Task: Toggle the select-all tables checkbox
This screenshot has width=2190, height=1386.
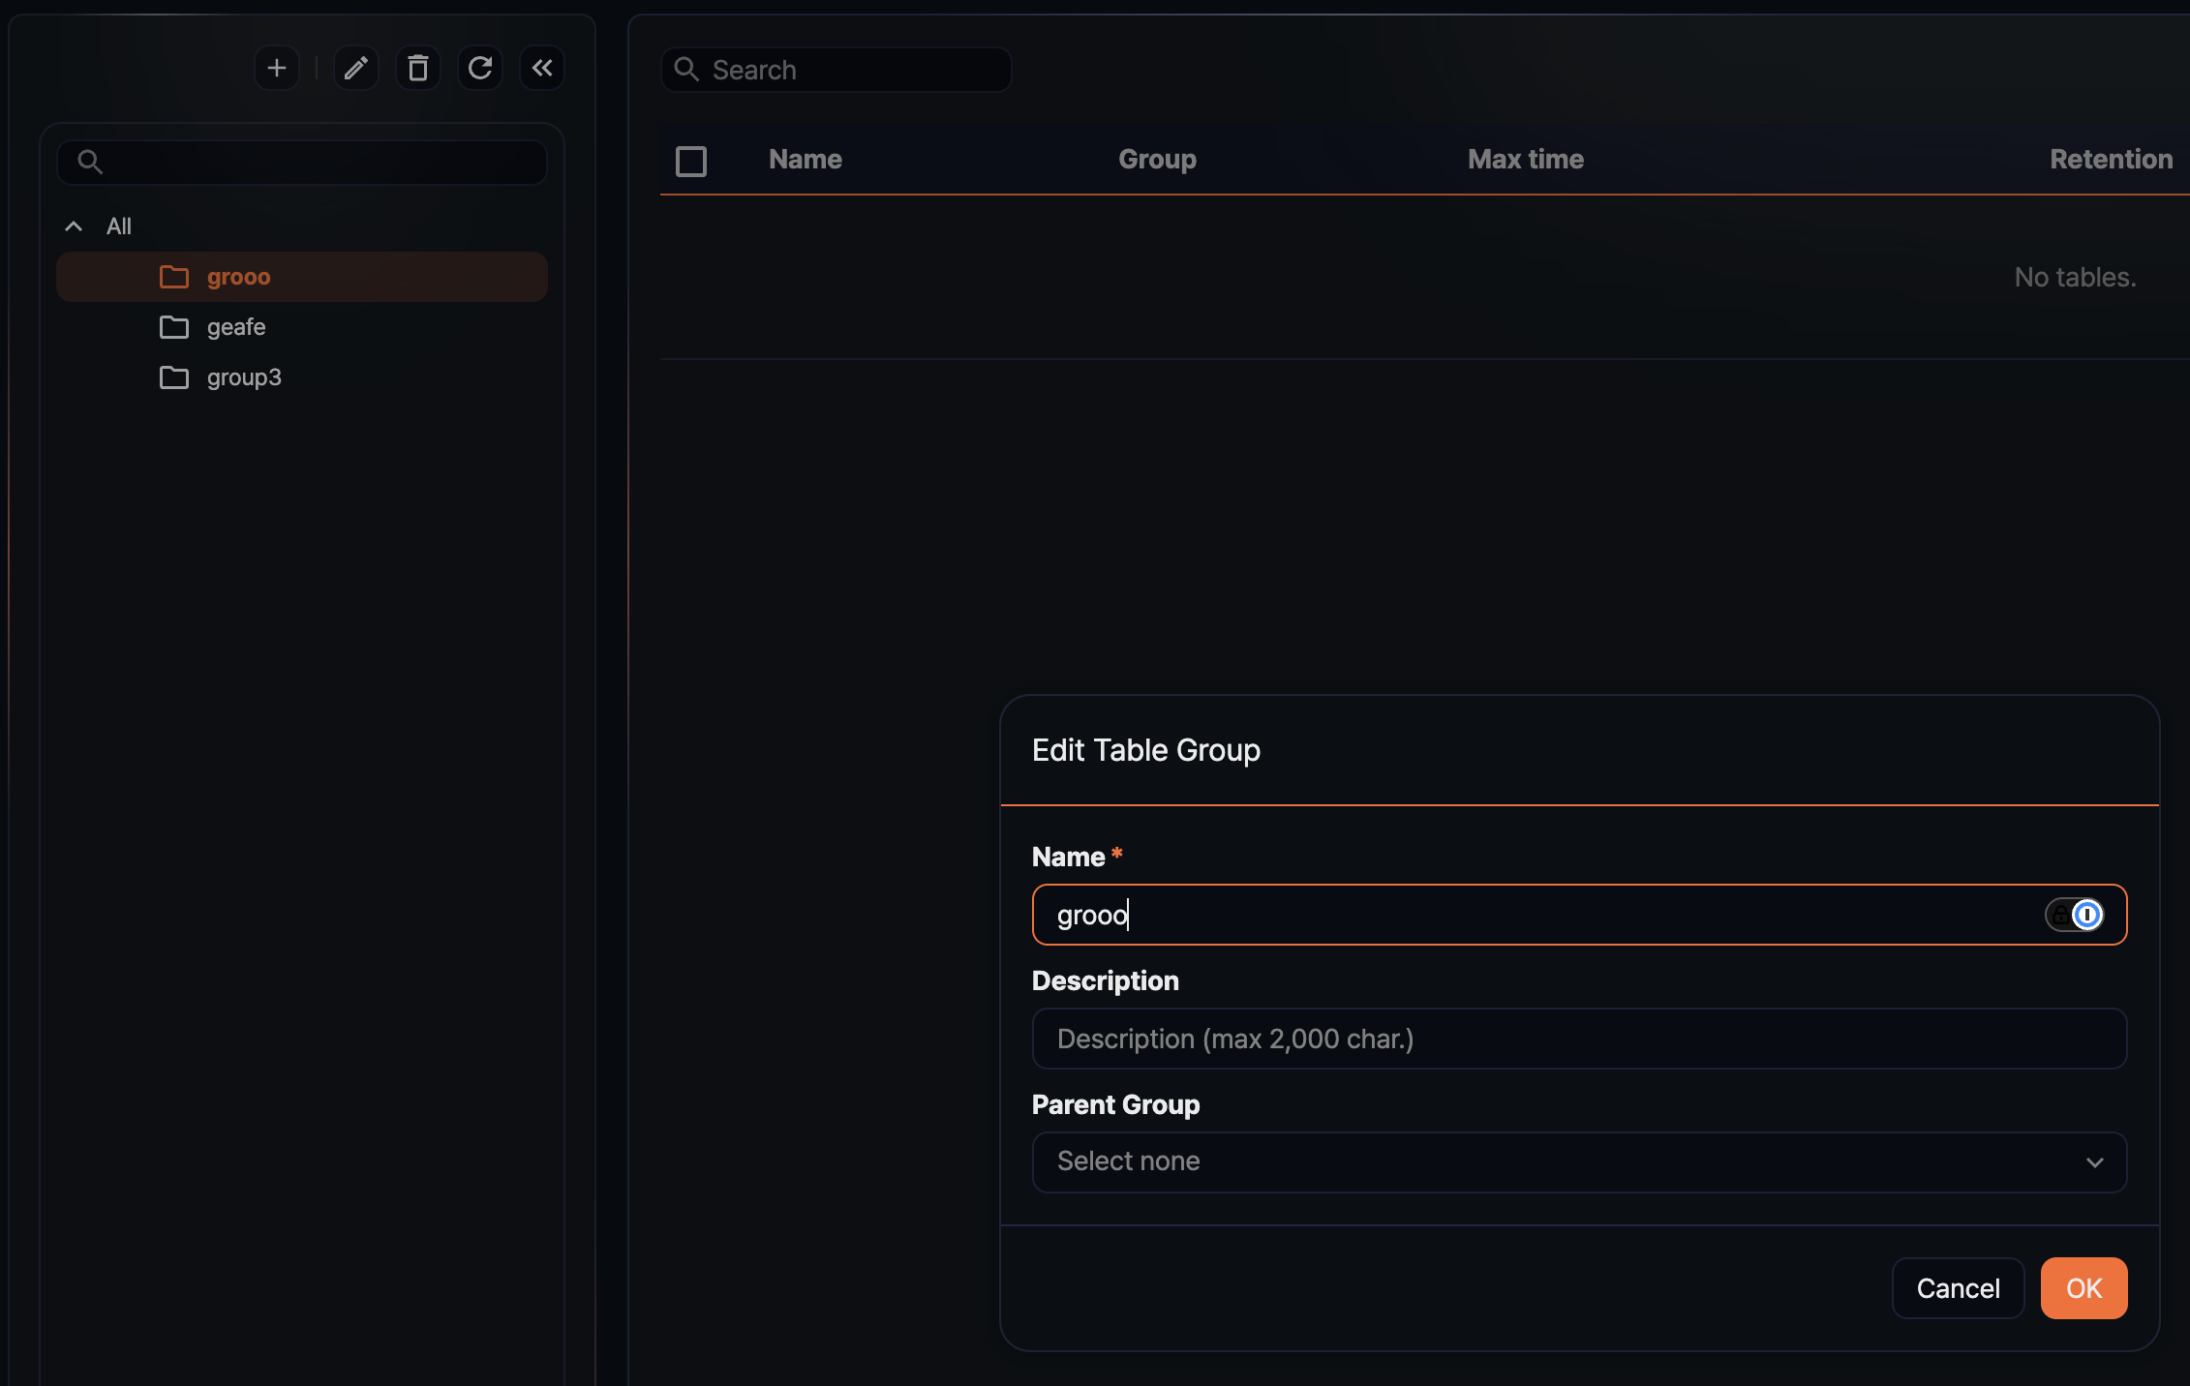Action: coord(691,161)
